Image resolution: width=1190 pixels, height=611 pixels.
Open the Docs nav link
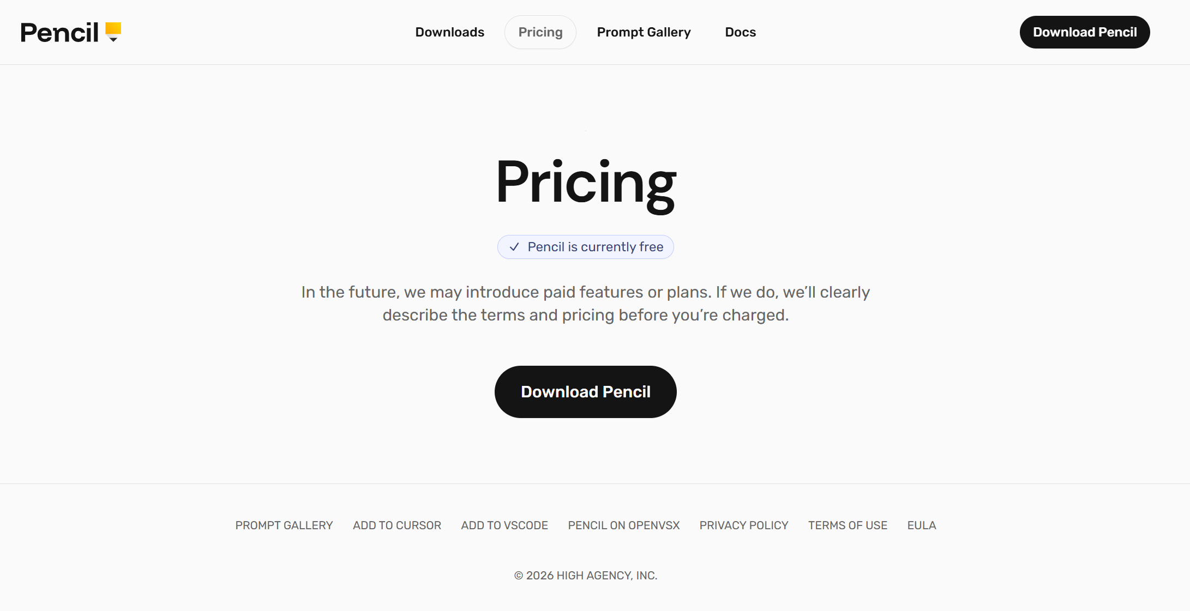pyautogui.click(x=740, y=32)
